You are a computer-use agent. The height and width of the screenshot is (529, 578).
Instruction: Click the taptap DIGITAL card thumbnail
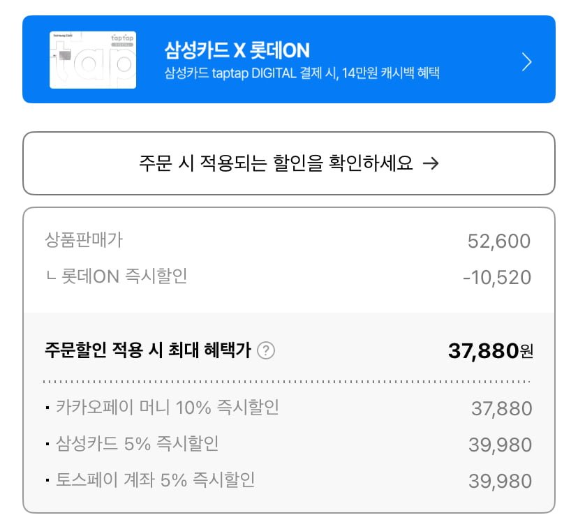click(93, 60)
